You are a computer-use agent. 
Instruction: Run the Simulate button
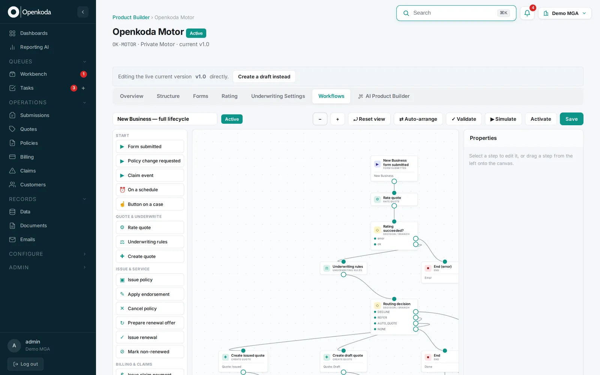[x=503, y=119]
